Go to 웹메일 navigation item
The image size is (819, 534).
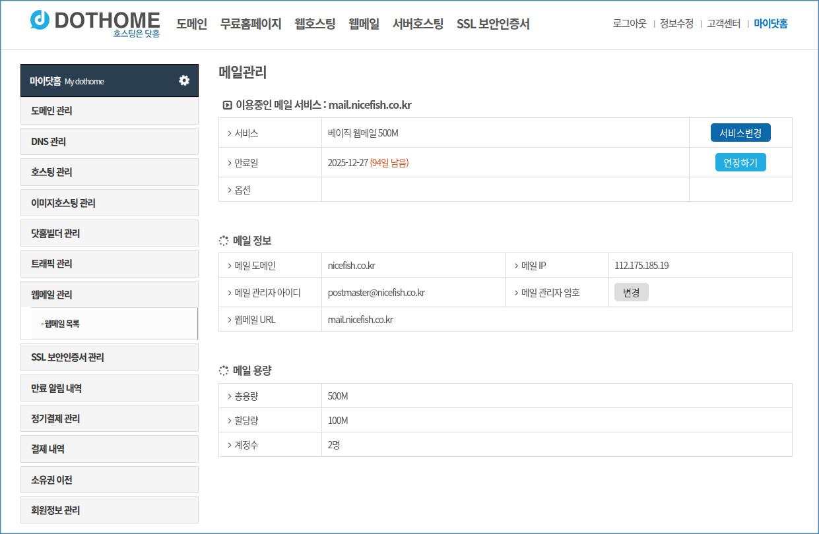coord(364,24)
